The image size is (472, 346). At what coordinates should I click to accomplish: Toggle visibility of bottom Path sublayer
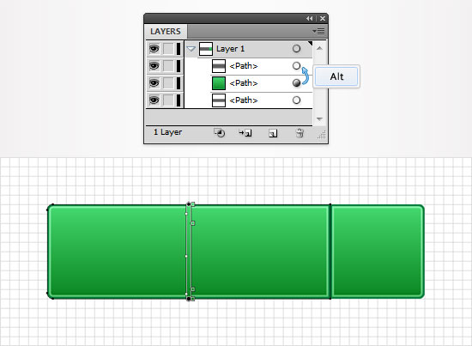154,100
